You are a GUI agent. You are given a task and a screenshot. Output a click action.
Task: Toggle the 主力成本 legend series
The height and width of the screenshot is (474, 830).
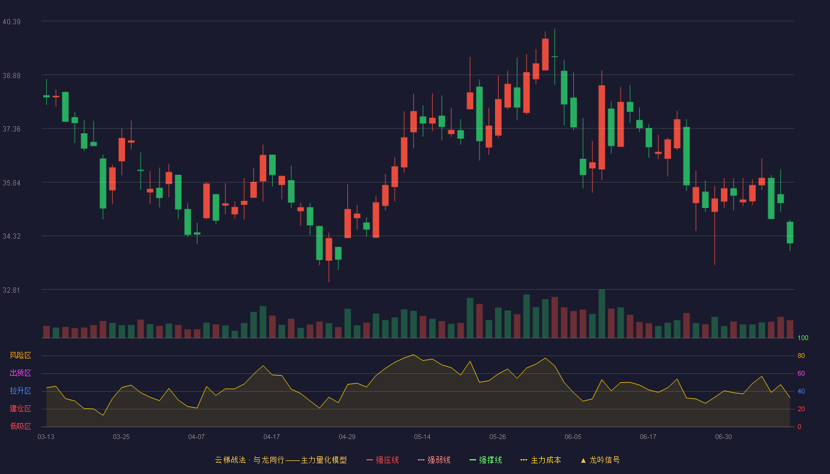pos(541,460)
